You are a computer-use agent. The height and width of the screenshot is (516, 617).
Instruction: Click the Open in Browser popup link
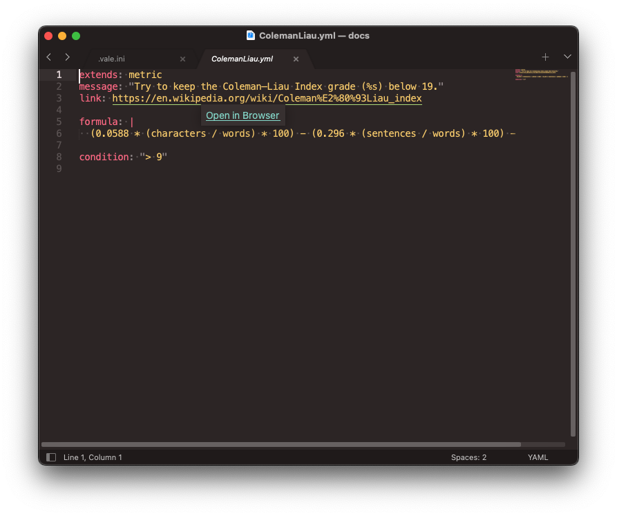(x=243, y=115)
